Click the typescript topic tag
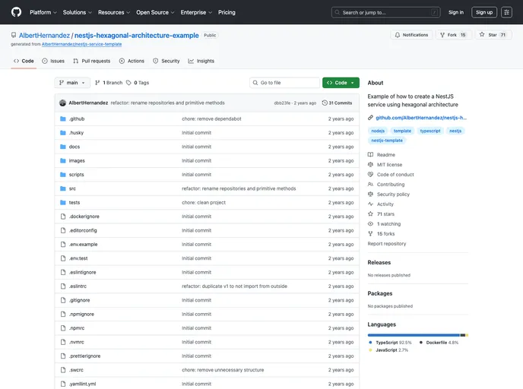 coord(430,131)
